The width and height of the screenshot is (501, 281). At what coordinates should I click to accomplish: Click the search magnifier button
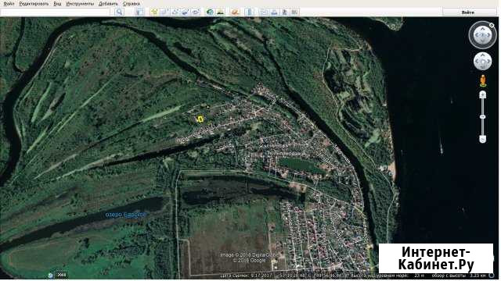(x=119, y=12)
